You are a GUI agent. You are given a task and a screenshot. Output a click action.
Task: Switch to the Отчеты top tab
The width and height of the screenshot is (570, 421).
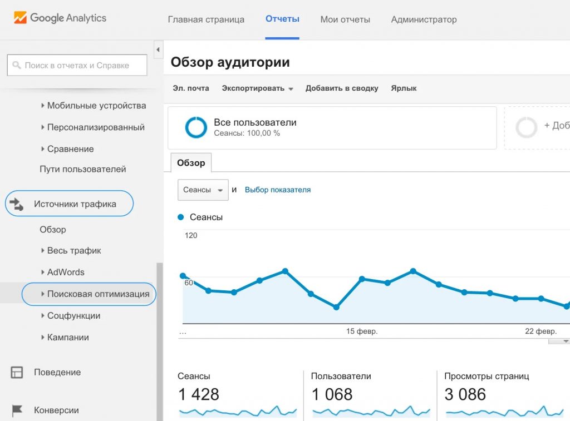coord(282,19)
